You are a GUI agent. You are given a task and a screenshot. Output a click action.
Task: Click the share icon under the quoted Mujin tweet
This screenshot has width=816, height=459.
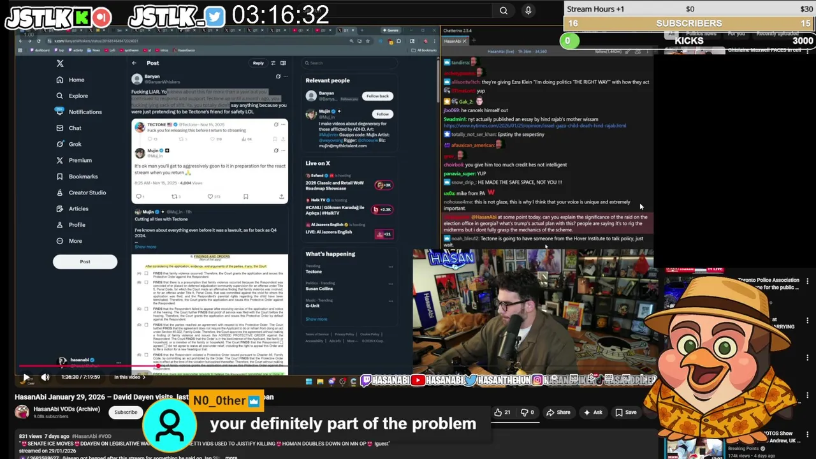pos(281,196)
